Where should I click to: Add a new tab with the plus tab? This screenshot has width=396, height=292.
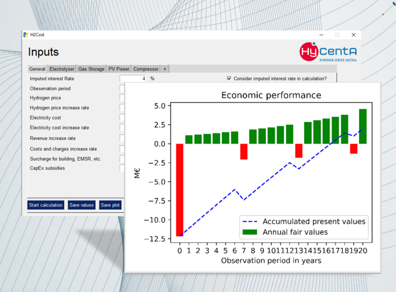(164, 69)
